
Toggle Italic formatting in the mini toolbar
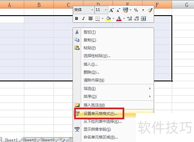[x=84, y=19]
